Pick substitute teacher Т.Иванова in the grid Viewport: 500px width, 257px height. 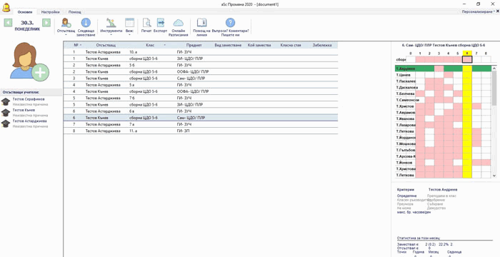click(x=405, y=119)
